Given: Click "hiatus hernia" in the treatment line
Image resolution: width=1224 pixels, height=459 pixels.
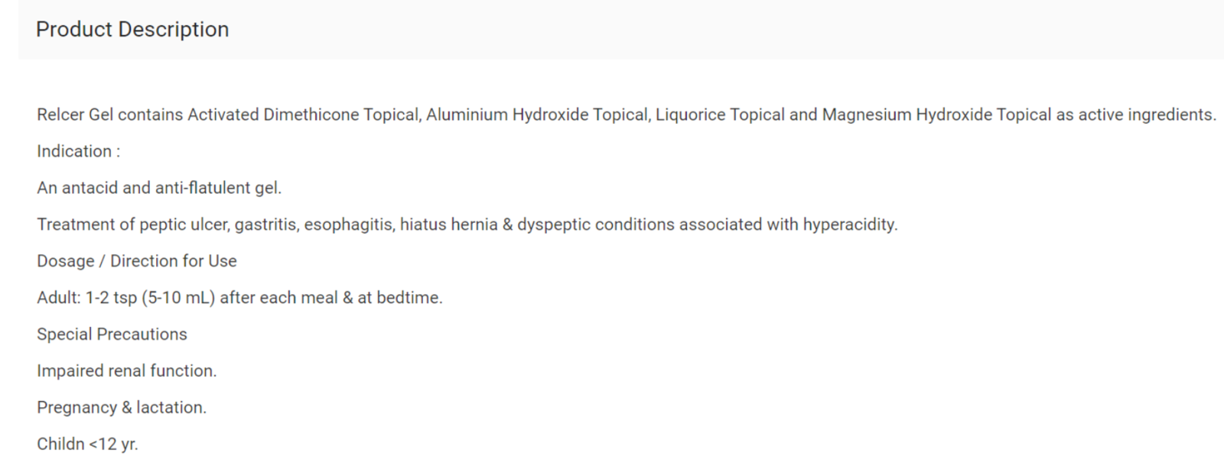Looking at the screenshot, I should click(449, 225).
